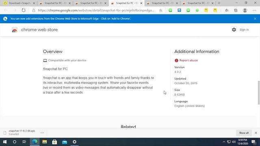Open File Explorer from the taskbar
260x146 pixels.
pos(45,142)
